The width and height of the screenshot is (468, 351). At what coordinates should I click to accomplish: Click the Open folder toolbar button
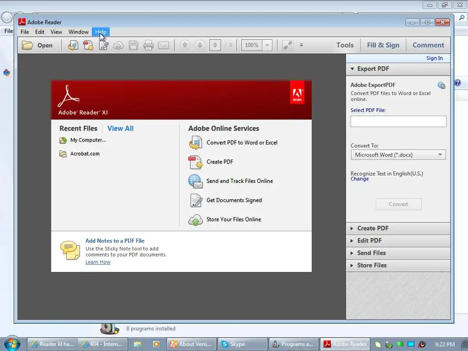coord(37,45)
